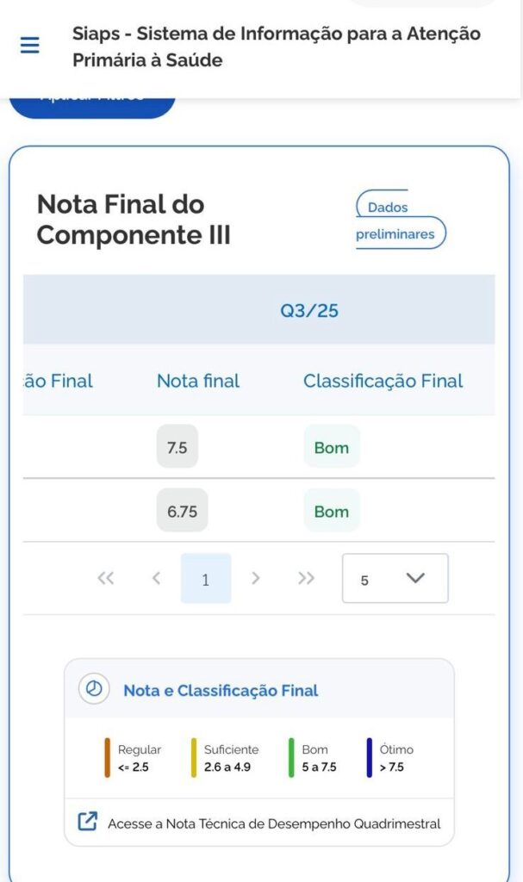Go to the previous results page
The width and height of the screenshot is (523, 882).
156,579
